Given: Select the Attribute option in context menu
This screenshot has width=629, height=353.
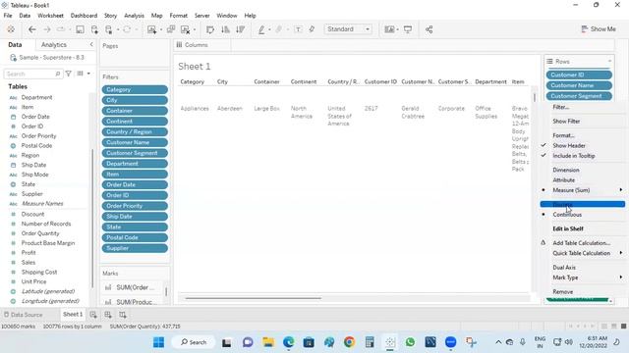Looking at the screenshot, I should click(x=563, y=180).
